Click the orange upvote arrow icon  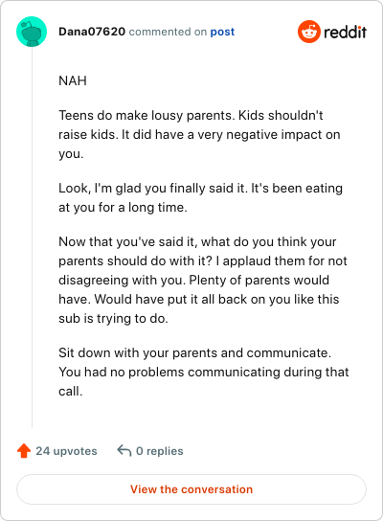click(24, 451)
